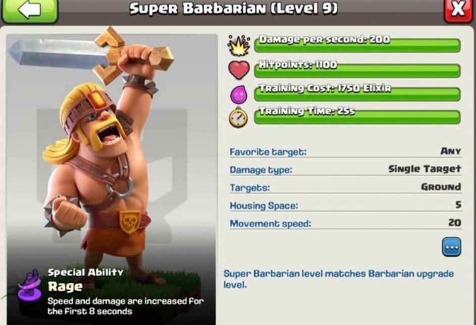Go back using the green arrow button
The height and width of the screenshot is (325, 476).
[x=30, y=10]
